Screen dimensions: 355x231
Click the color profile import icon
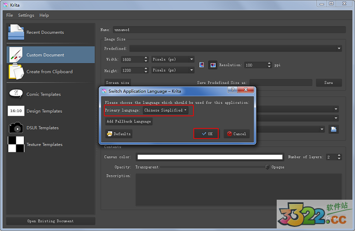click(x=334, y=129)
